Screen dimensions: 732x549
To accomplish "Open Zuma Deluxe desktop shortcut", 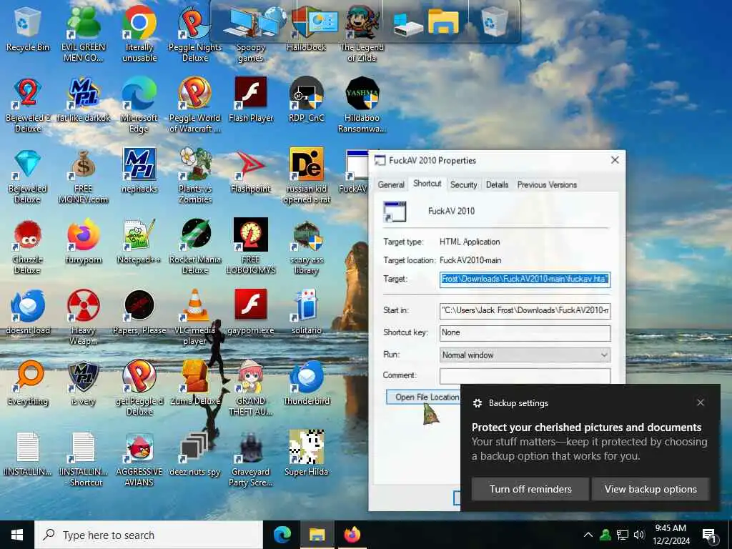I will [x=194, y=383].
